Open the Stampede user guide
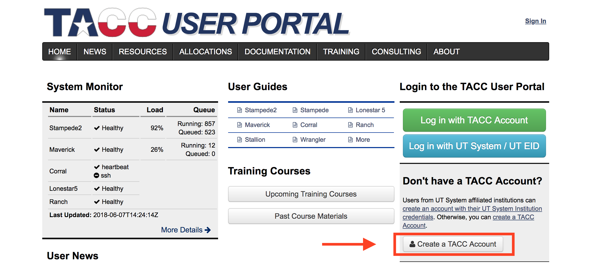This screenshot has width=593, height=273. point(311,110)
